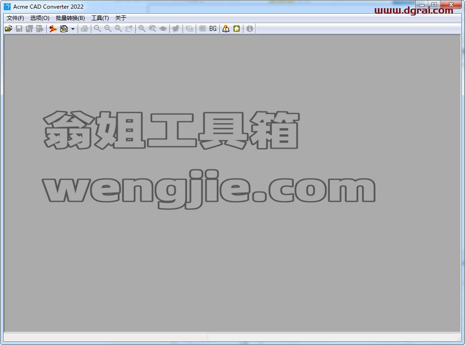Click the red PDF convert icon
This screenshot has width=465, height=345.
click(53, 29)
